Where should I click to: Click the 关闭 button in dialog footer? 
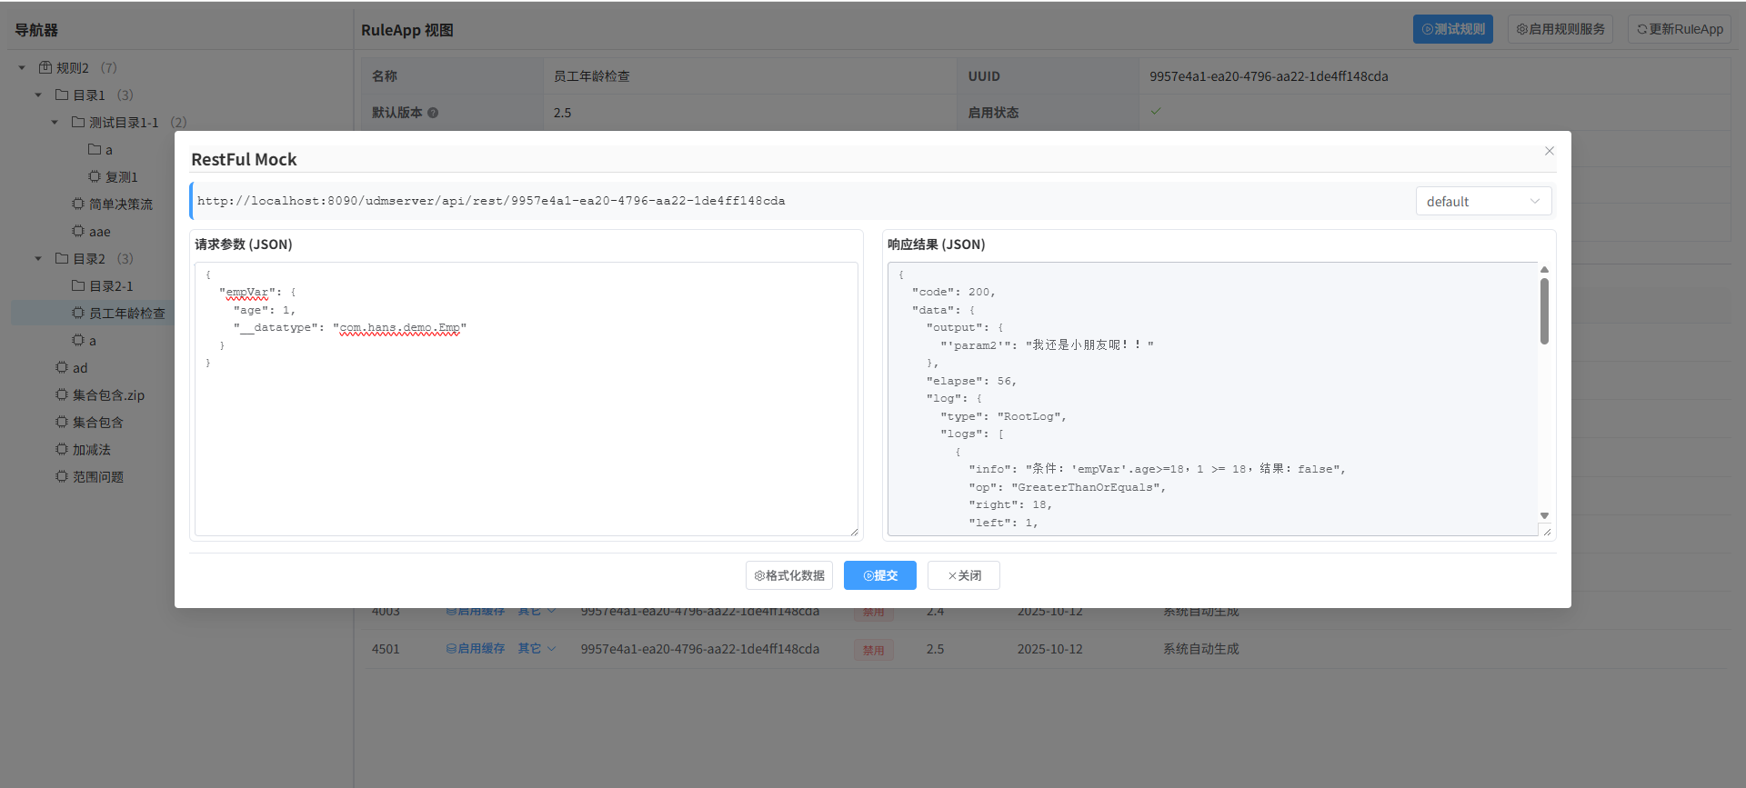point(964,575)
